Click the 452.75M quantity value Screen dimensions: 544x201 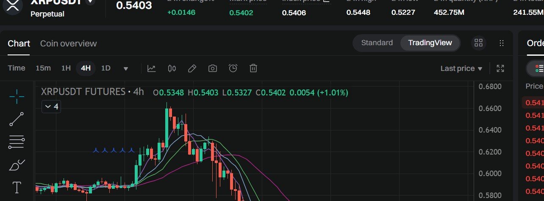pyautogui.click(x=449, y=13)
